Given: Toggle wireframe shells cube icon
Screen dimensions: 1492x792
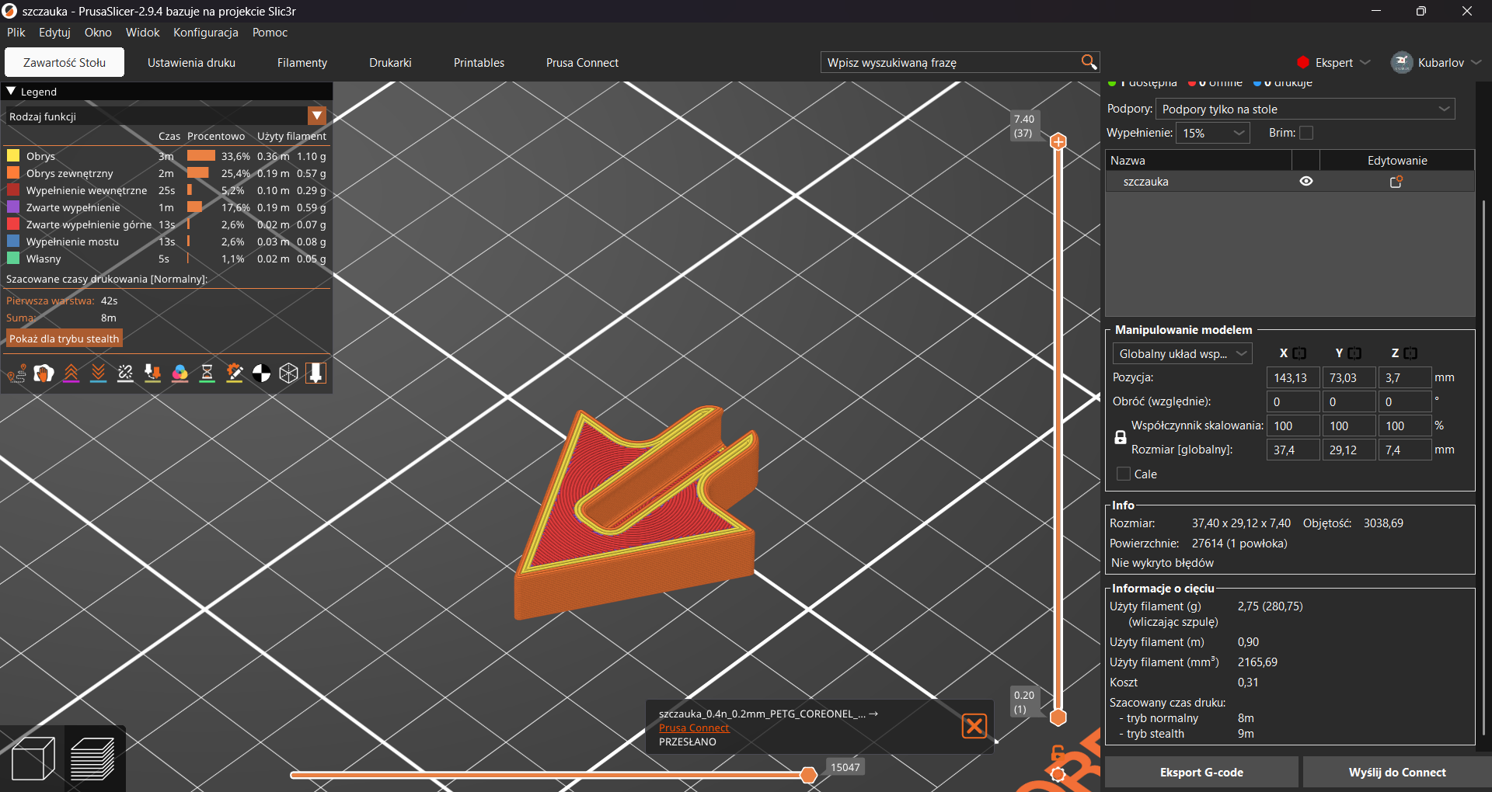Looking at the screenshot, I should [288, 373].
